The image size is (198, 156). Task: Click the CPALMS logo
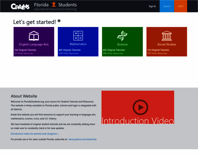click(x=20, y=6)
